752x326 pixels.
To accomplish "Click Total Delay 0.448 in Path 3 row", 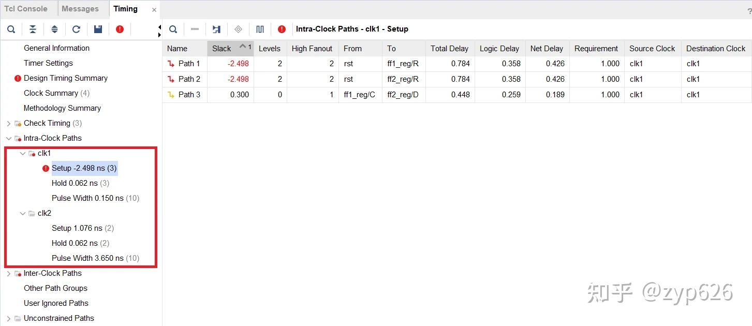I will (460, 95).
